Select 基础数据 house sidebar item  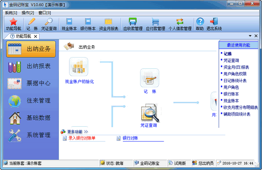(x=31, y=118)
